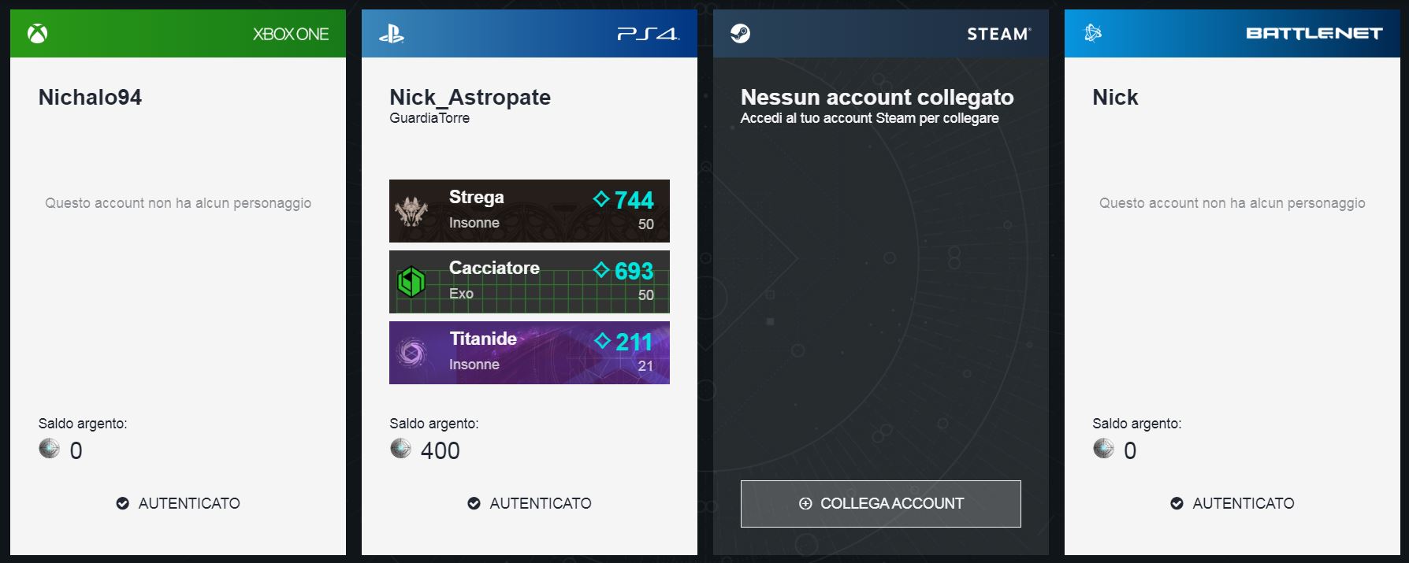Screen dimensions: 1409x563
Task: Click the Steam logo icon
Action: pyautogui.click(x=740, y=34)
